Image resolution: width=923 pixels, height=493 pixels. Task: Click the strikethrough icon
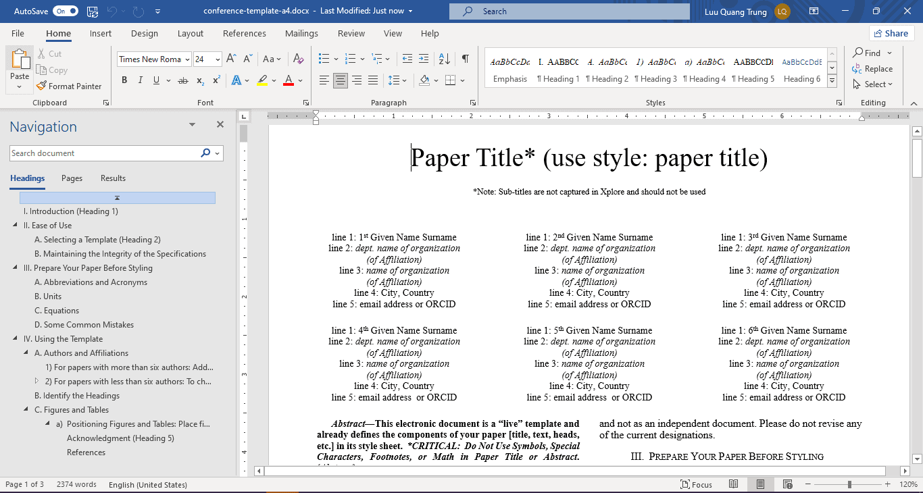pos(182,79)
